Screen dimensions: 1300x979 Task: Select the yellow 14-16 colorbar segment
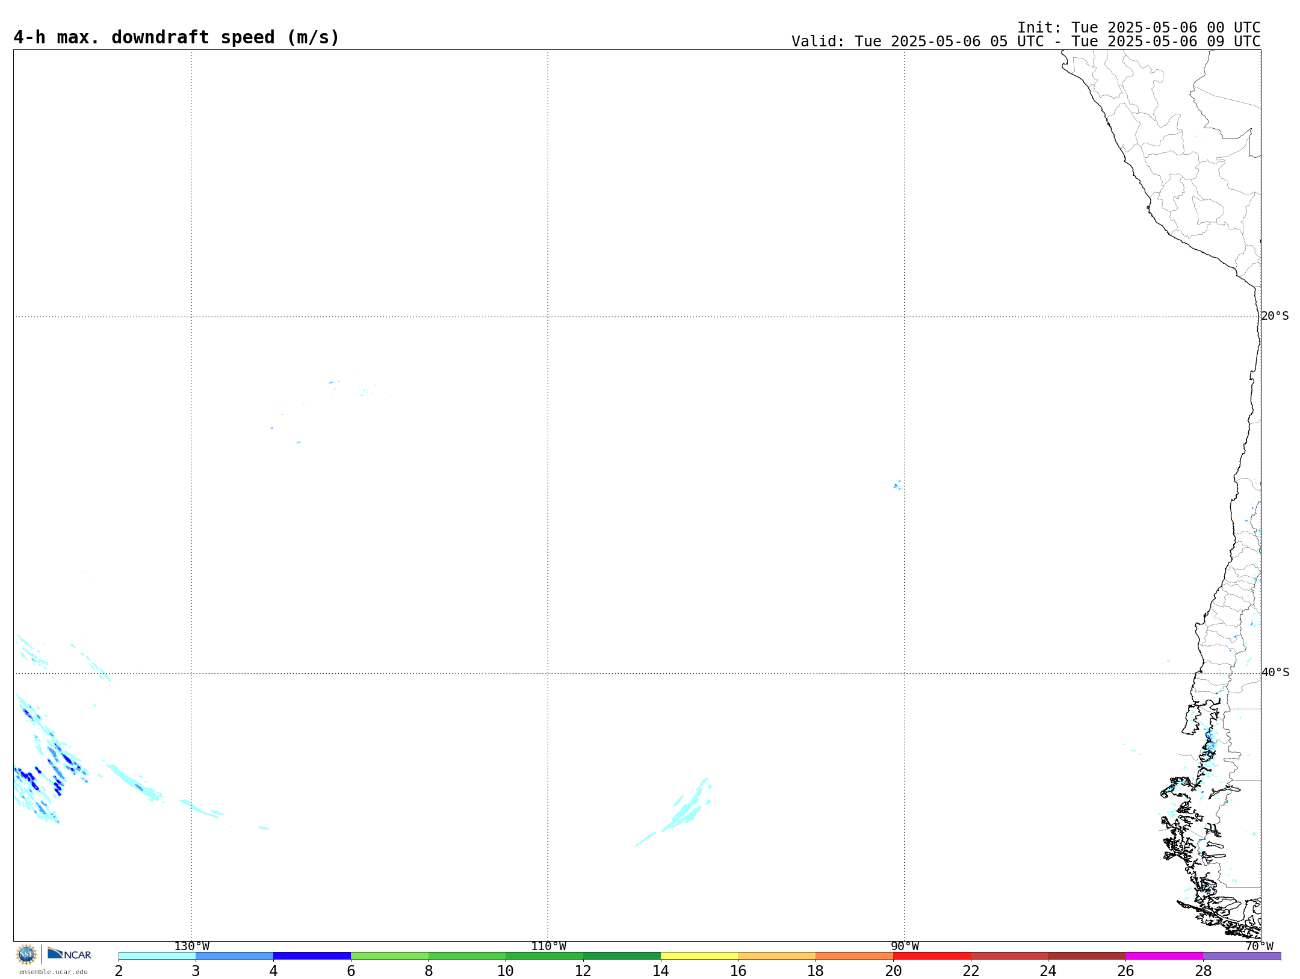point(699,956)
